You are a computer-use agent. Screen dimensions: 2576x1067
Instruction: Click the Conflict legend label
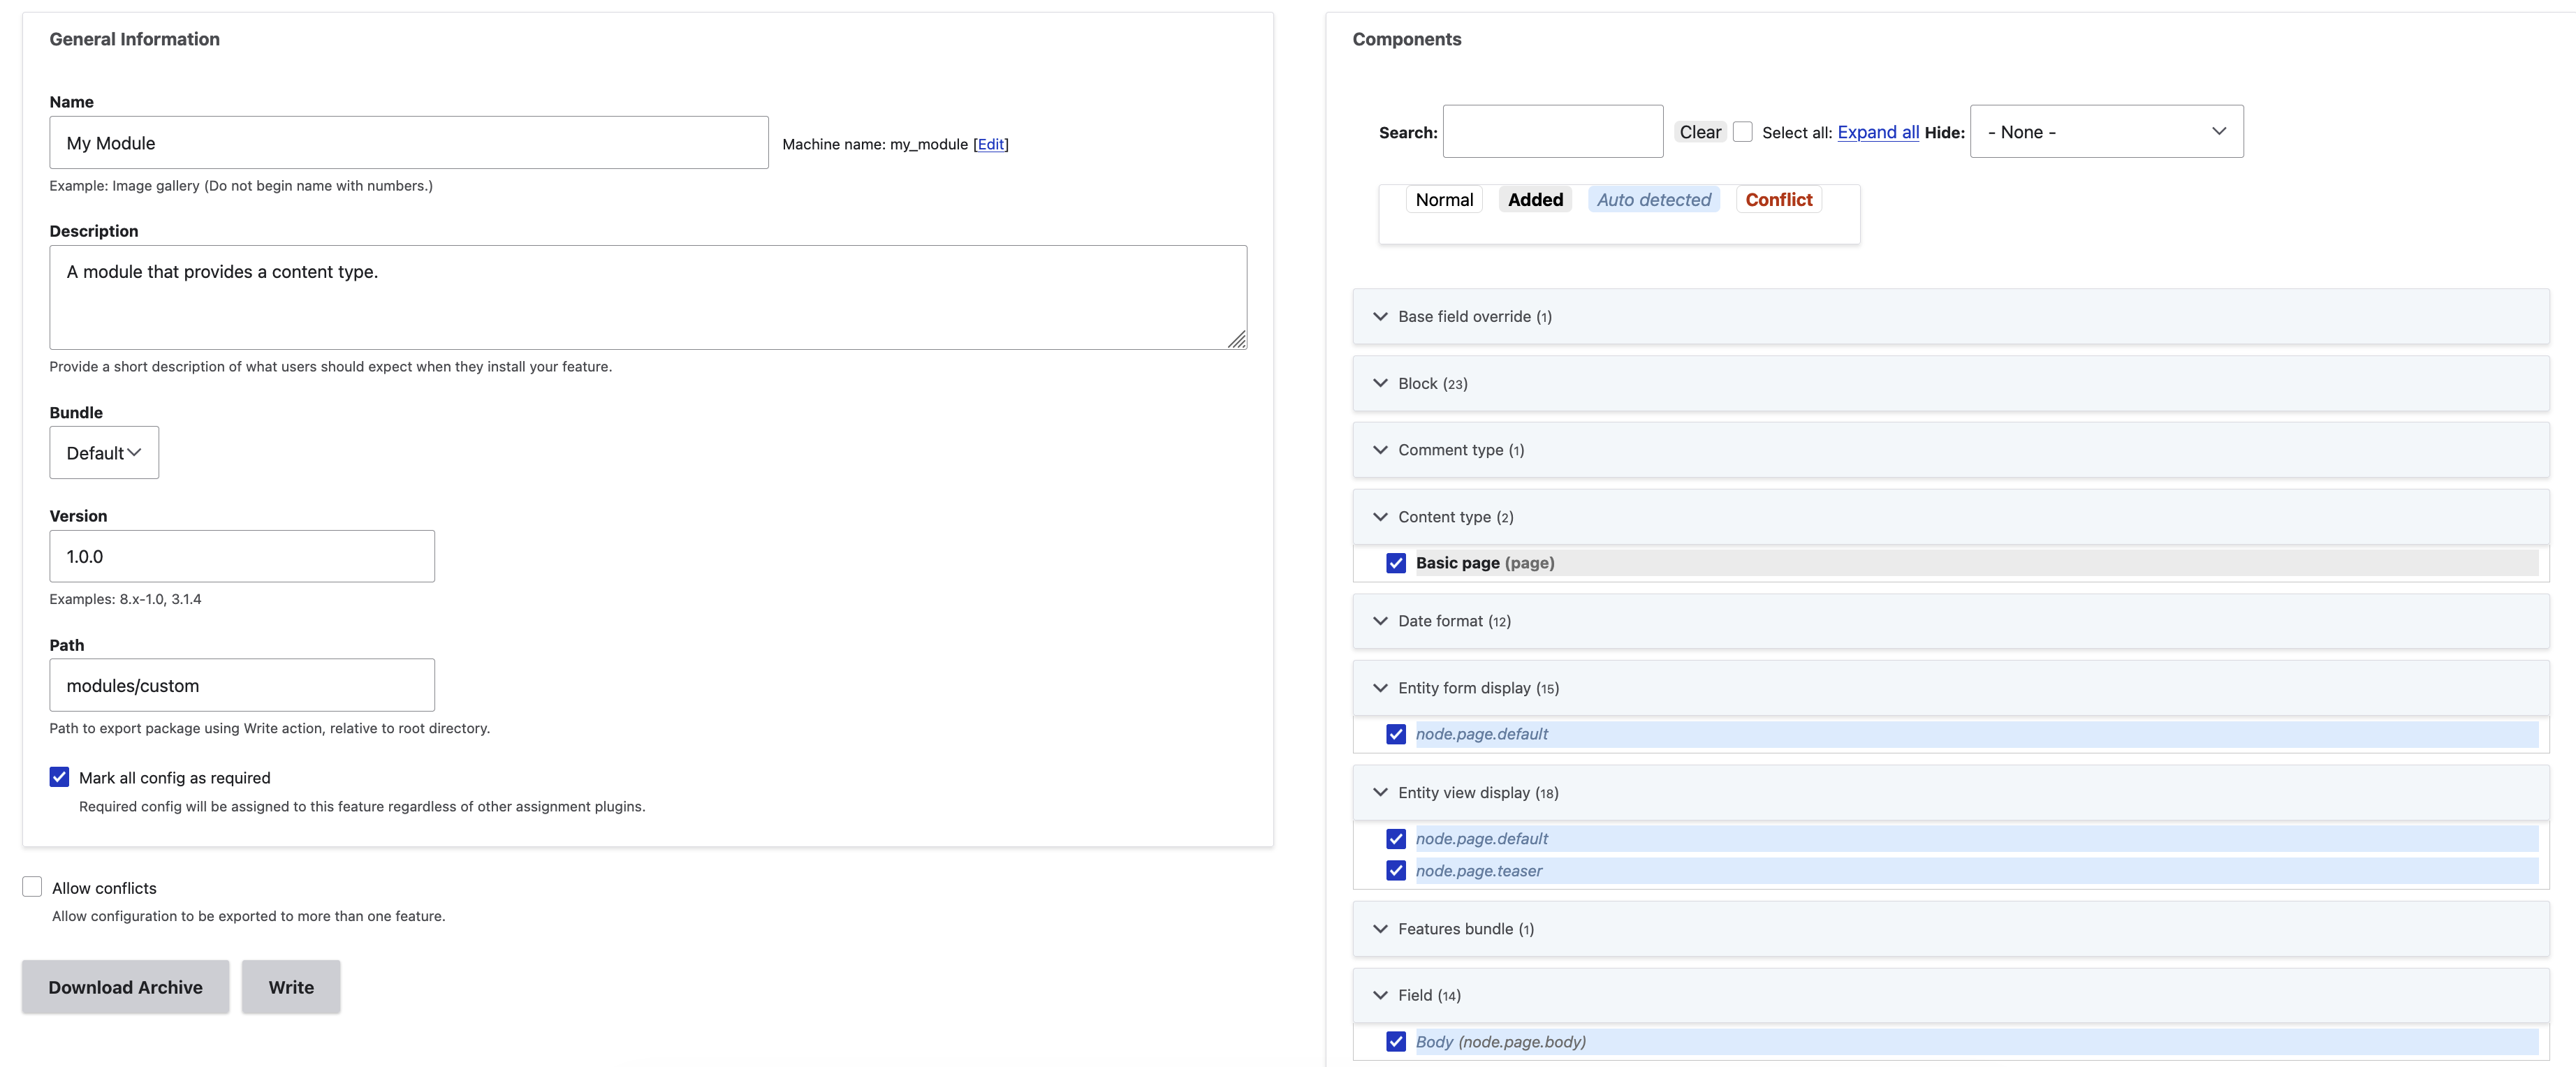click(1778, 200)
